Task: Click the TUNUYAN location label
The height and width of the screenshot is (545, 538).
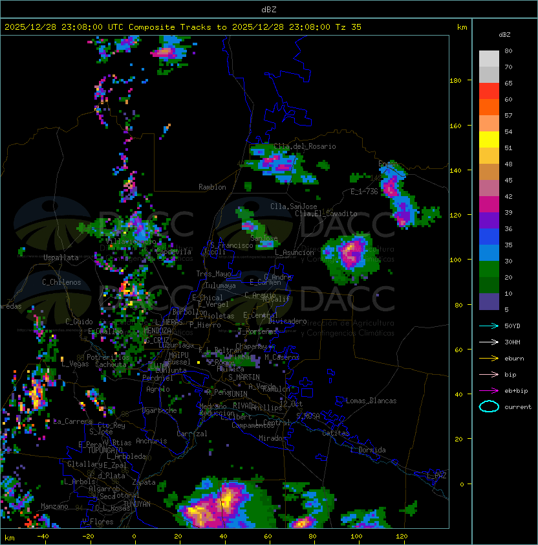Action: tap(137, 504)
